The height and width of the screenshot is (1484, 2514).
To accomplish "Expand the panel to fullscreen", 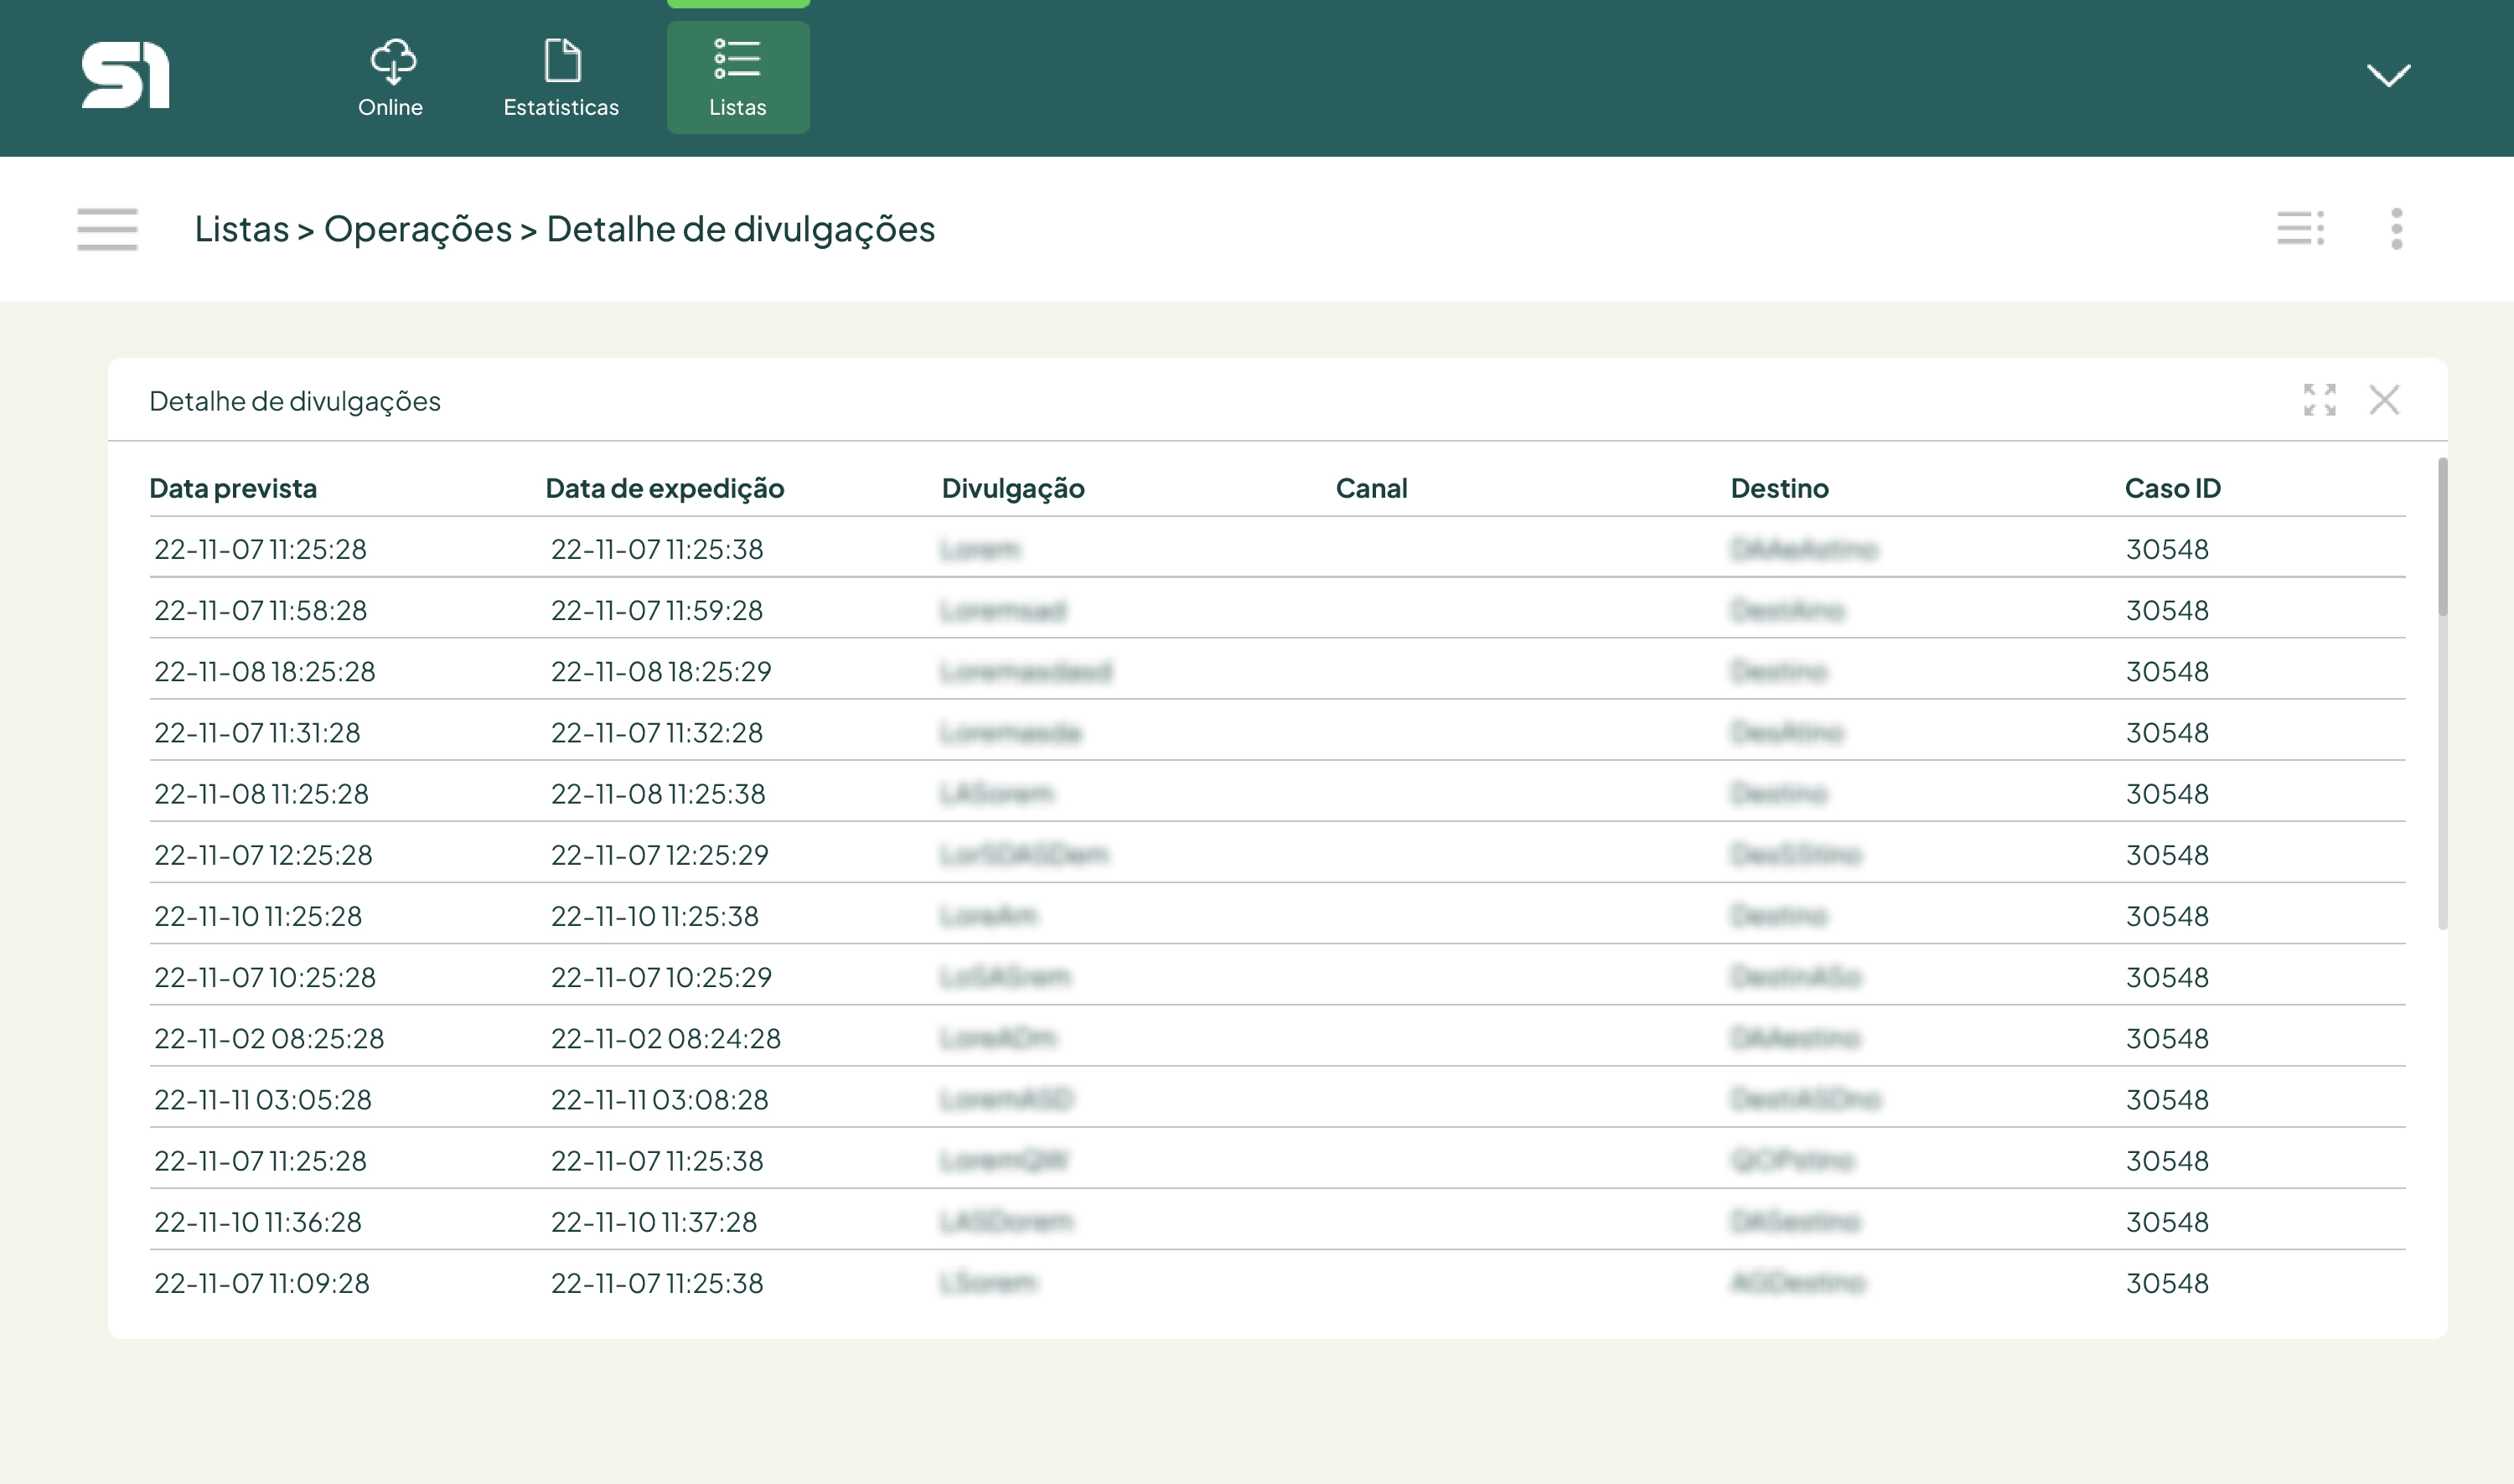I will (2319, 400).
